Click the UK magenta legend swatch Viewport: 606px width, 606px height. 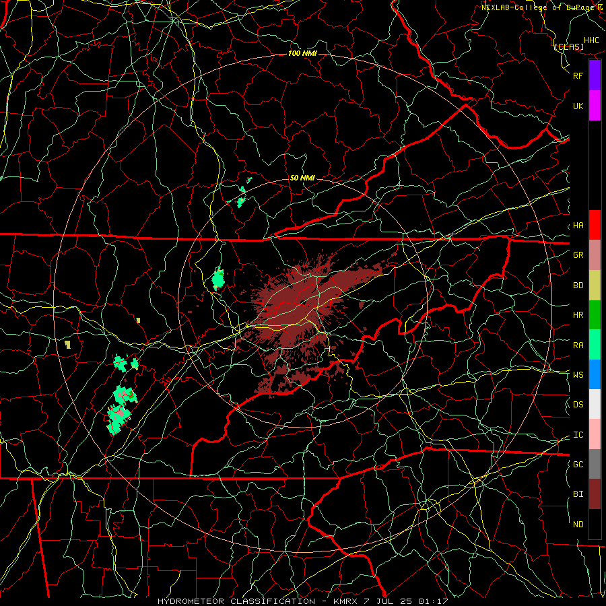click(595, 106)
